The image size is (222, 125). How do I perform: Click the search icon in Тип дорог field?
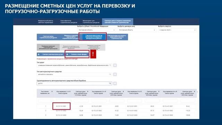click(x=110, y=65)
